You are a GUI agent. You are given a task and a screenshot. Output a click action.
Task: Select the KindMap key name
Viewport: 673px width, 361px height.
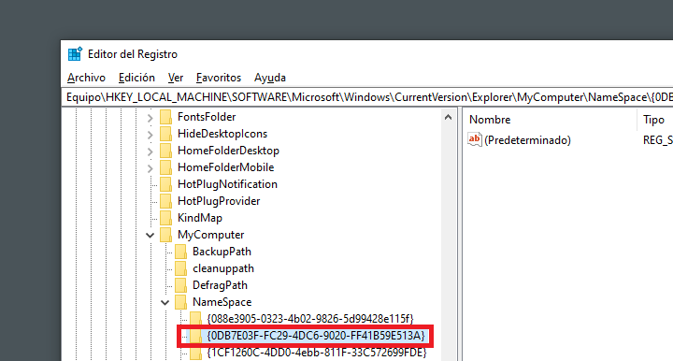(200, 218)
